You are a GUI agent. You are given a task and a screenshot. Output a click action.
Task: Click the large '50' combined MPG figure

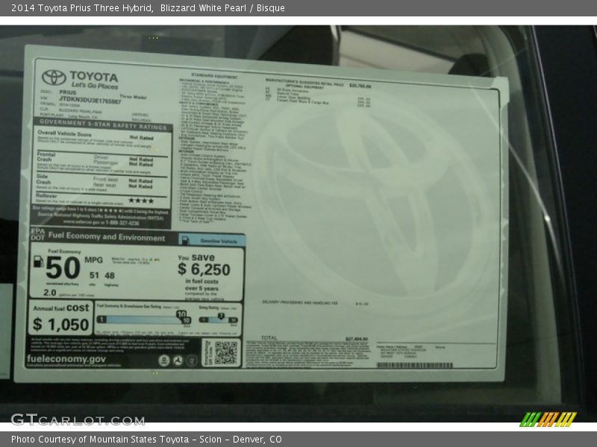(x=63, y=267)
